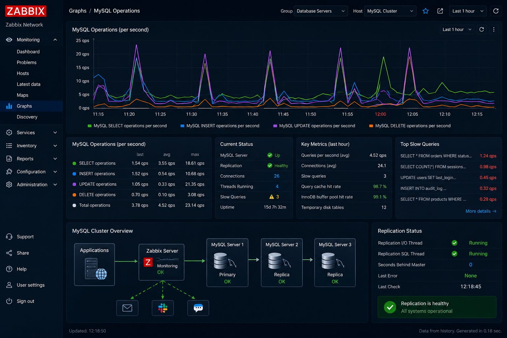The width and height of the screenshot is (507, 338).
Task: Click the chat message notification icon
Action: [198, 308]
